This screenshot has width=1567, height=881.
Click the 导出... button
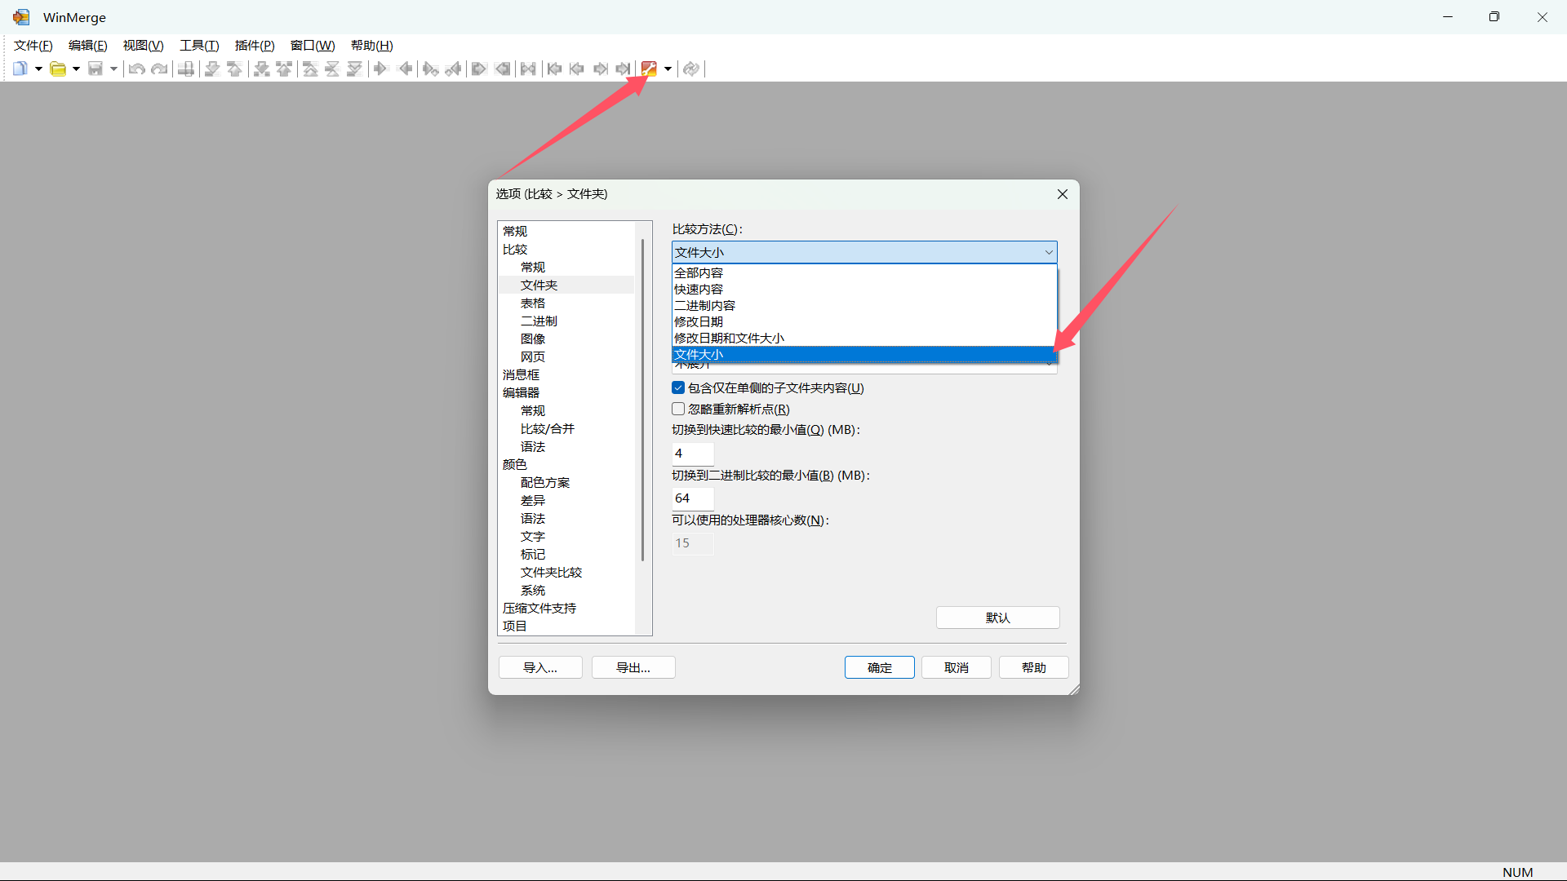[x=633, y=667]
